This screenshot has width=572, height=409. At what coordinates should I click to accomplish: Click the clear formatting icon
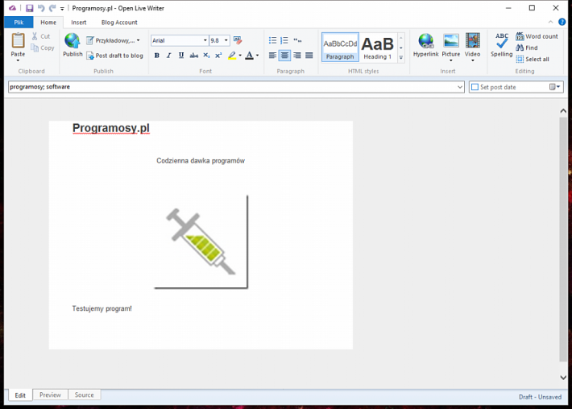click(238, 40)
